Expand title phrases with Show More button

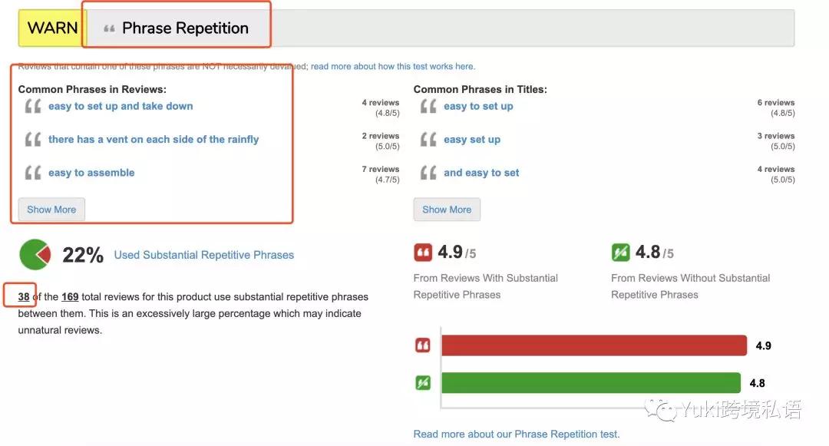tap(447, 210)
